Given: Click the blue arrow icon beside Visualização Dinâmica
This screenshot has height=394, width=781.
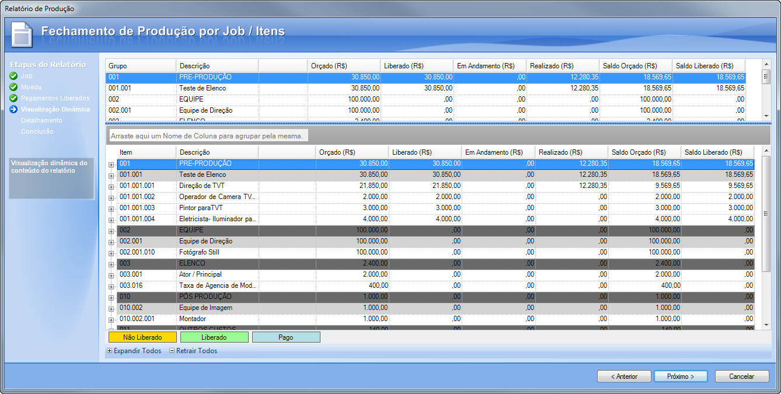Looking at the screenshot, I should pos(13,109).
